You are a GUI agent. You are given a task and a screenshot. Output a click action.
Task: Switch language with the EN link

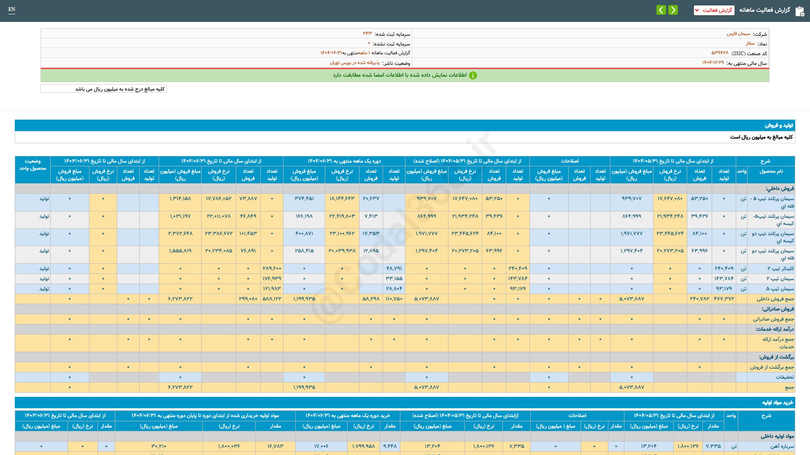pos(12,9)
